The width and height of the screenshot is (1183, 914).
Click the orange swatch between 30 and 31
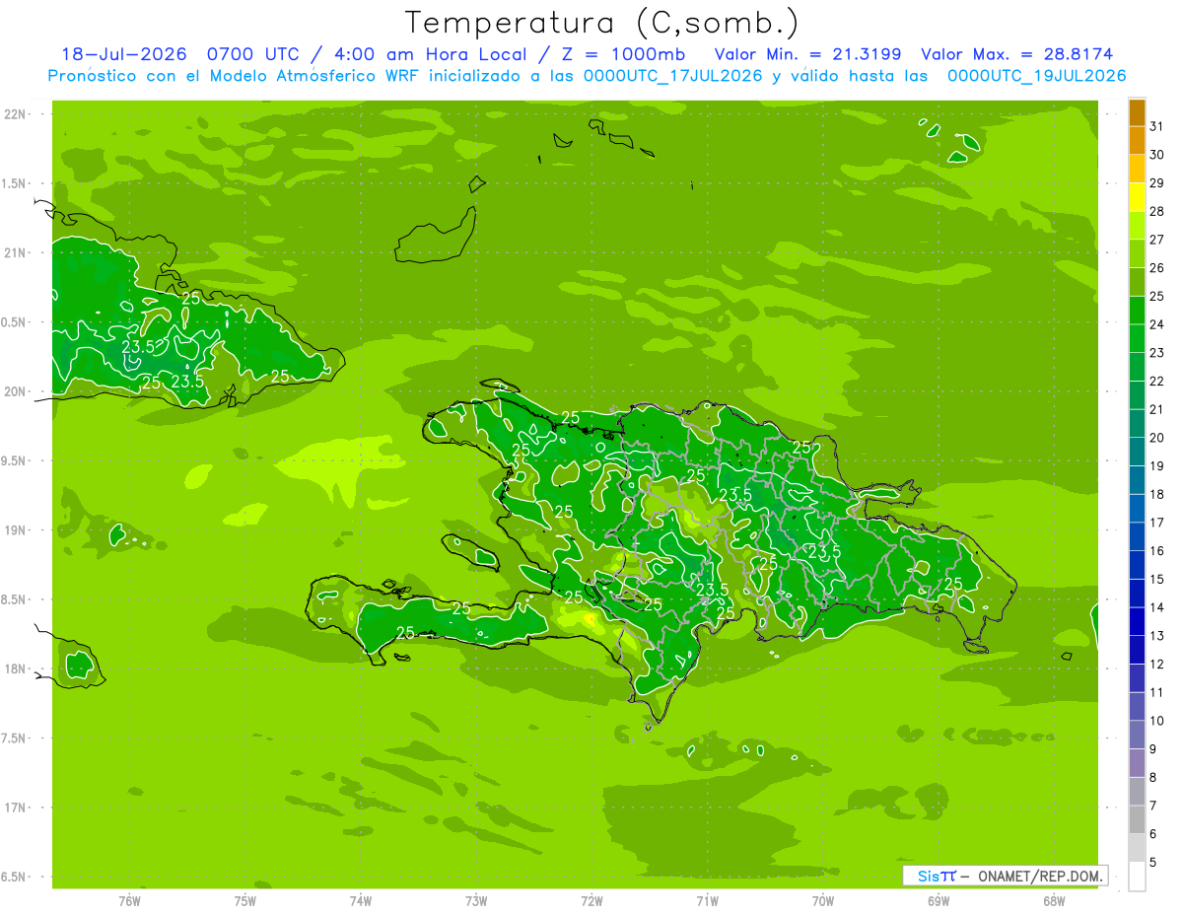pyautogui.click(x=1137, y=141)
